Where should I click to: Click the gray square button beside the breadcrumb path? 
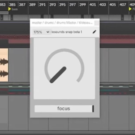(x=97, y=23)
